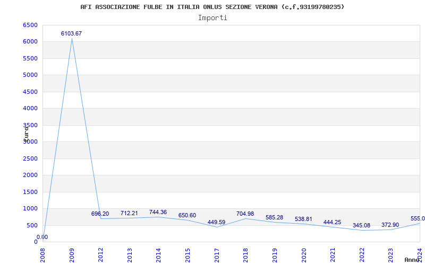The image size is (425, 265).
Task: Click the 2019 x-axis year label
Action: click(275, 255)
